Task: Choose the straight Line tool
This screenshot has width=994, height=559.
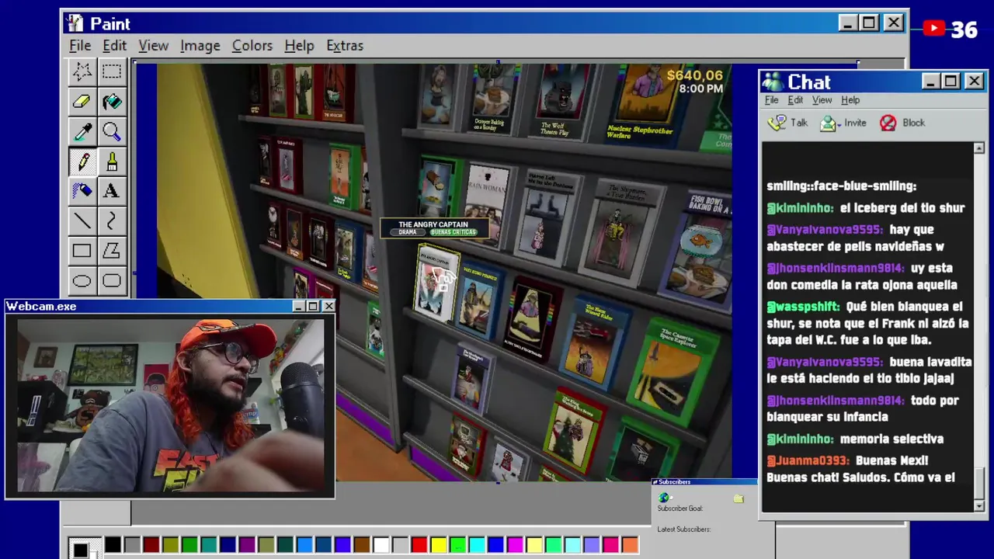Action: pos(82,221)
